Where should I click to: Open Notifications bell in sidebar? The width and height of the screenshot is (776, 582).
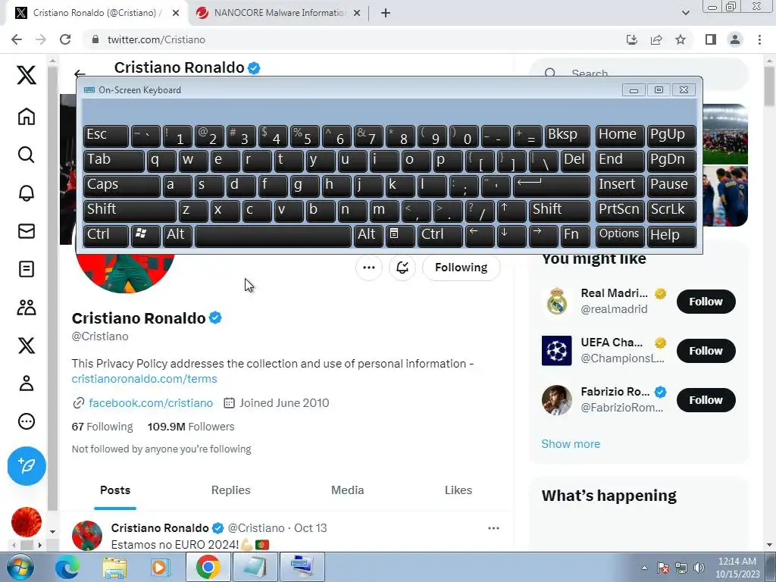point(27,193)
